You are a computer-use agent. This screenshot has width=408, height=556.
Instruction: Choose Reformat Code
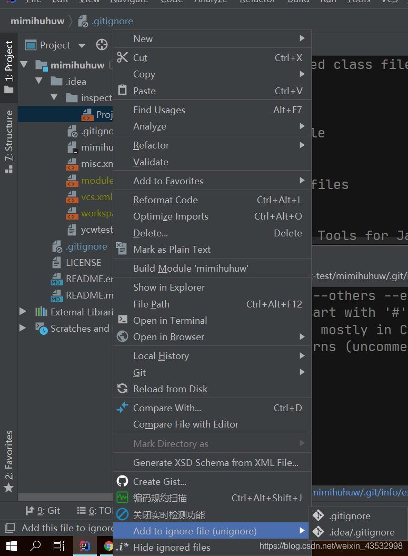[212, 200]
